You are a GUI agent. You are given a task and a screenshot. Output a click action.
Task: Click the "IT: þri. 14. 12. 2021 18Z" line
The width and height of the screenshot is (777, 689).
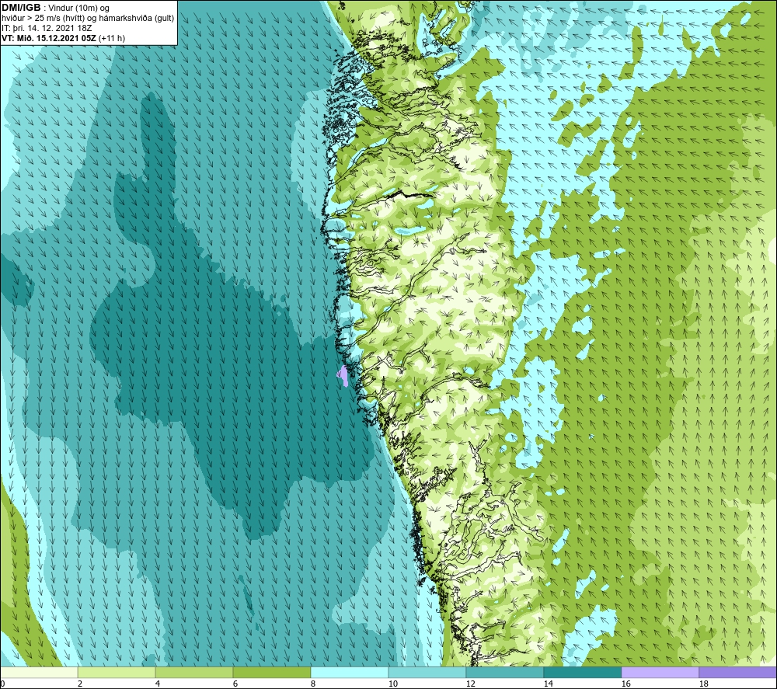coord(47,28)
